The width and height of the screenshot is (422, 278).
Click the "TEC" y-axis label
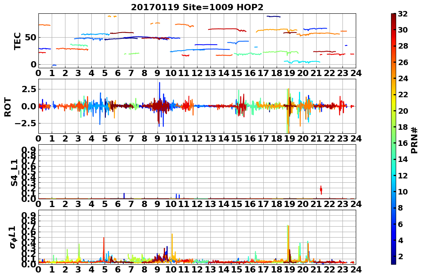click(18, 41)
